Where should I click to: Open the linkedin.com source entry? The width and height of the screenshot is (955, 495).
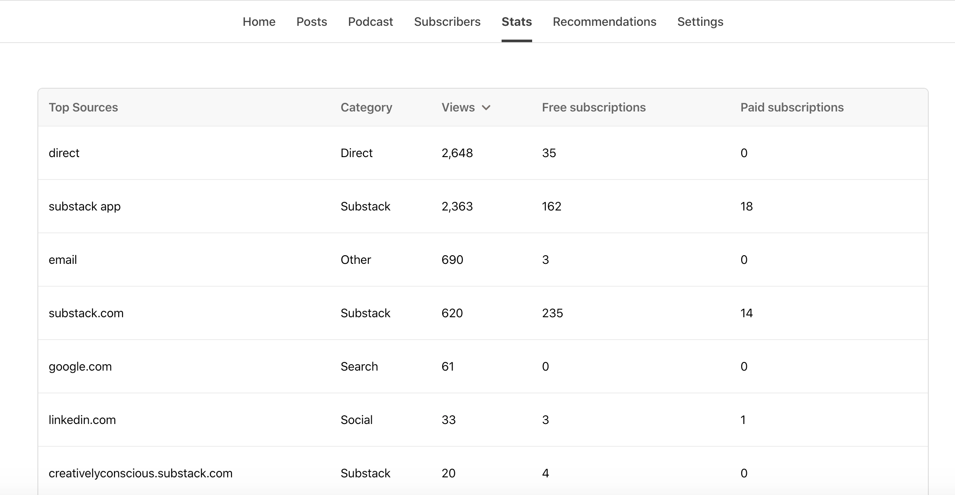tap(82, 420)
